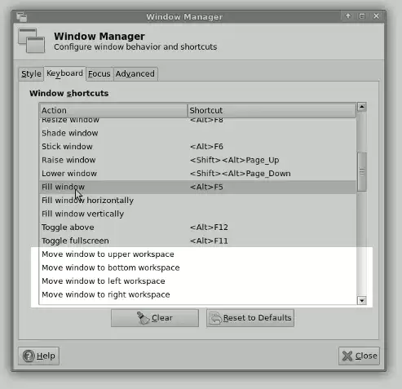Select the Toggle fullscreen action row

[197, 241]
